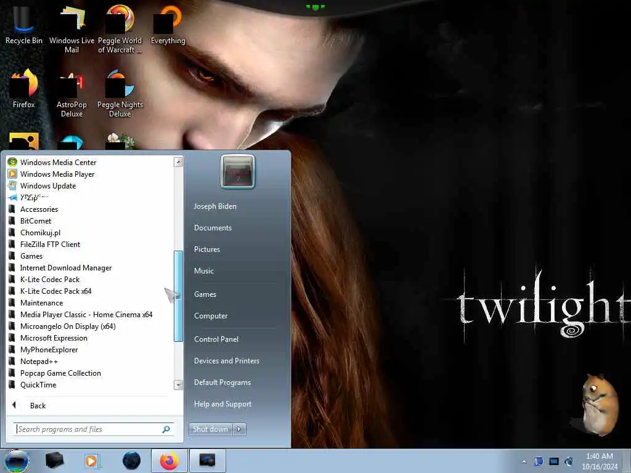Click the monitor icon in the system tray
Screen dimensions: 631x473
click(x=554, y=461)
